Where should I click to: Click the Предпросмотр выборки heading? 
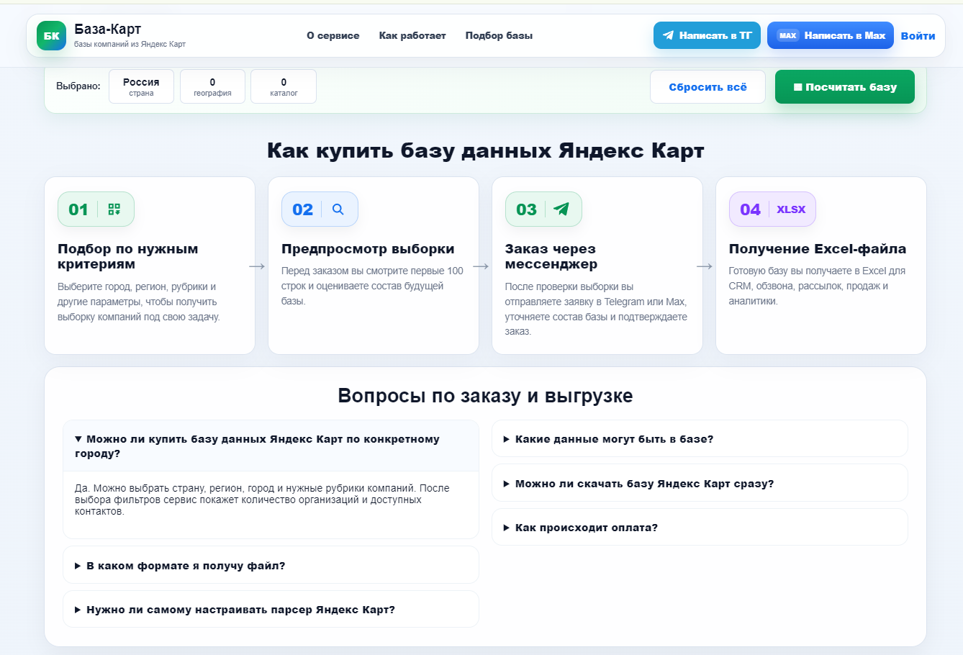coord(368,249)
